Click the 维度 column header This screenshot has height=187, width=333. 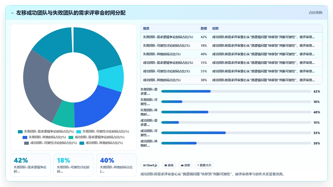[x=146, y=29]
